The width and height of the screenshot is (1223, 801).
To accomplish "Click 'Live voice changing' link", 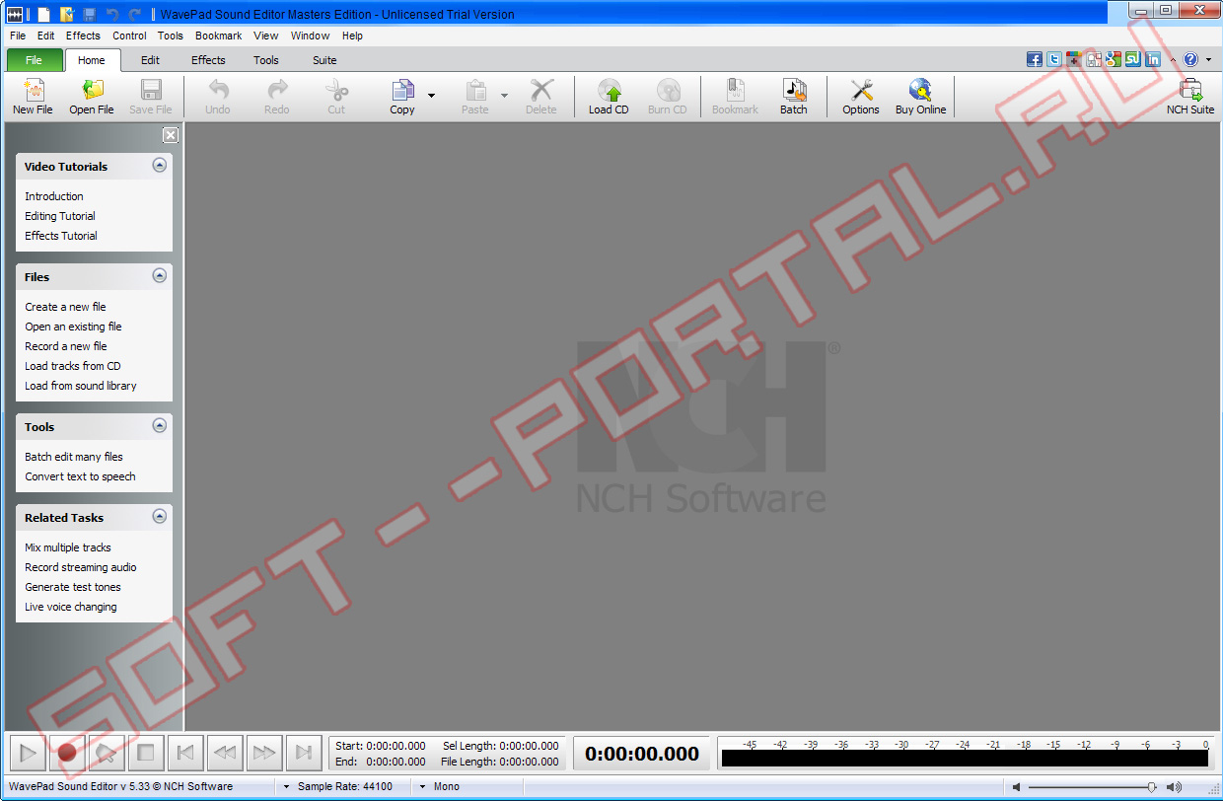I will [71, 607].
